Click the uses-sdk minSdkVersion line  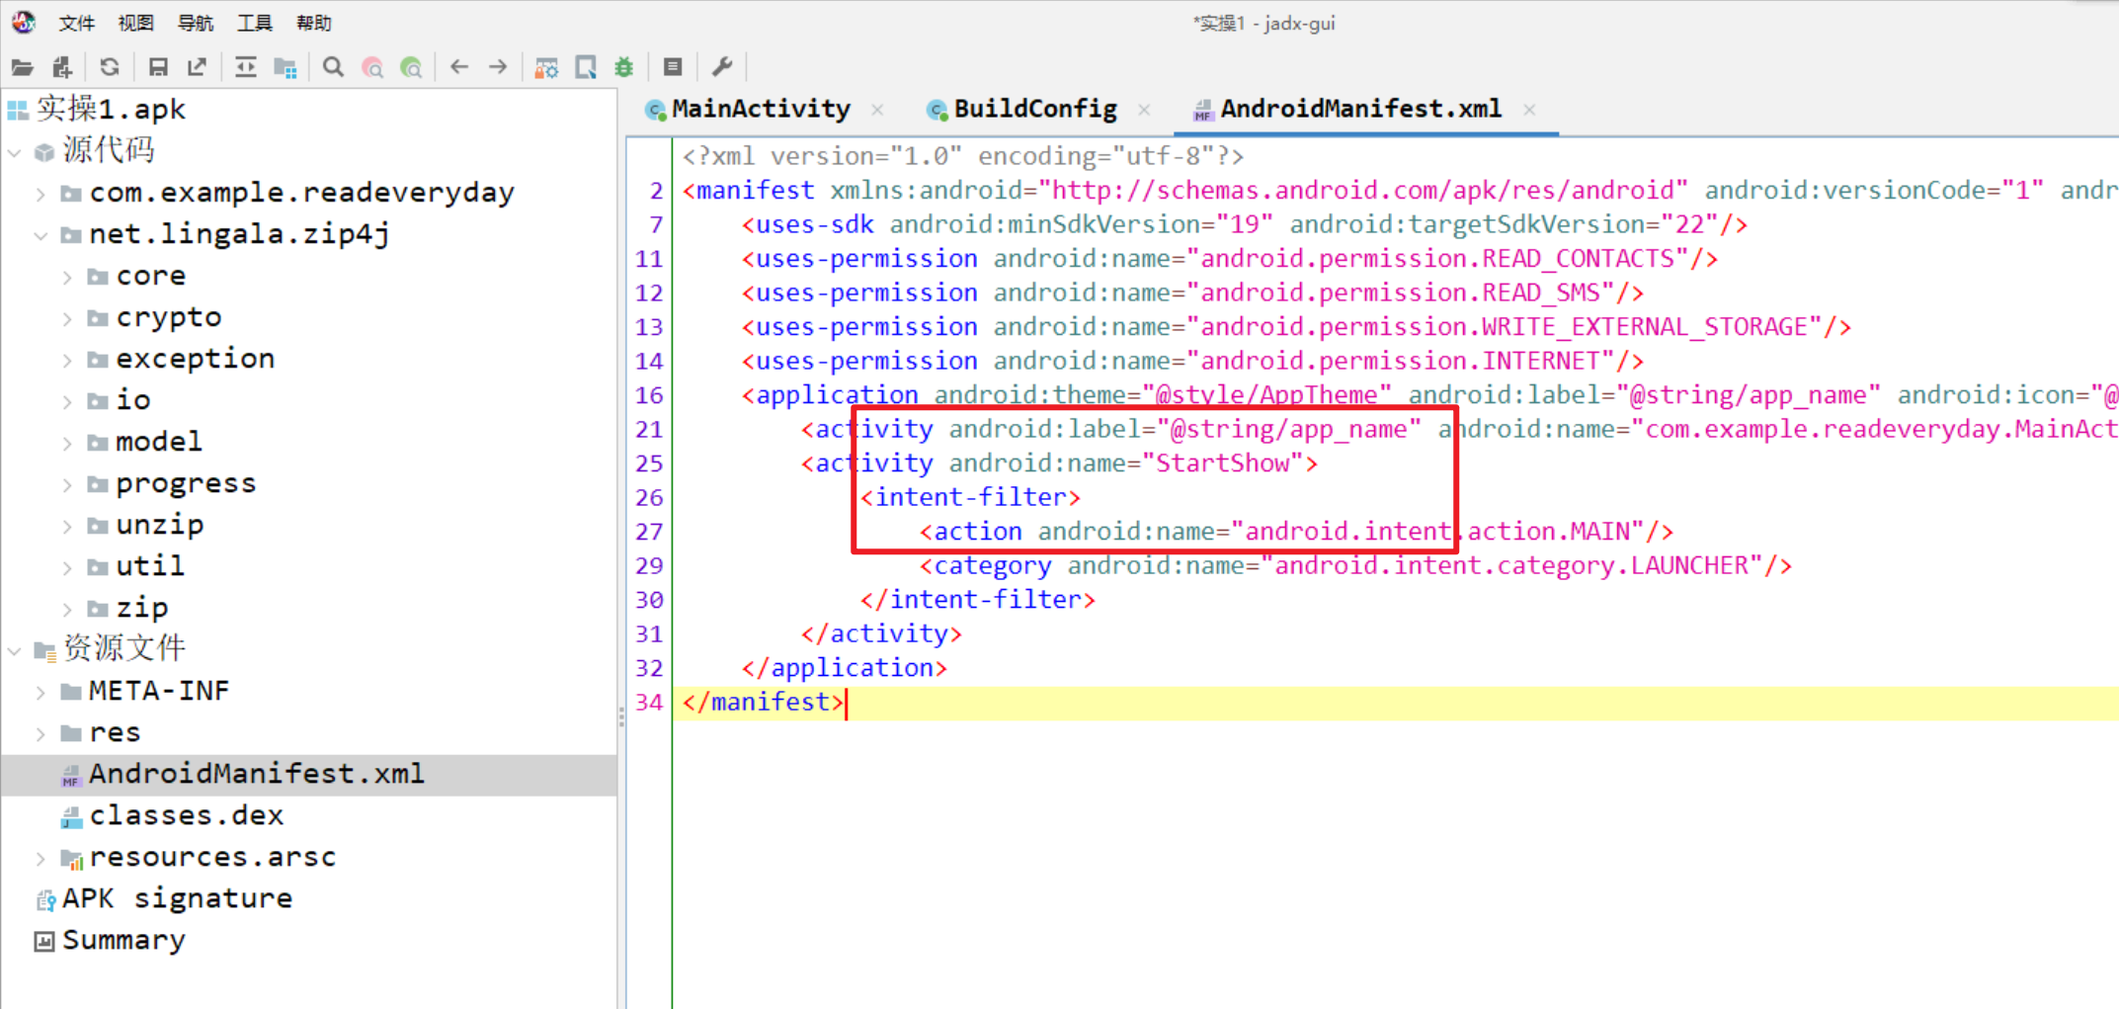tap(1245, 225)
